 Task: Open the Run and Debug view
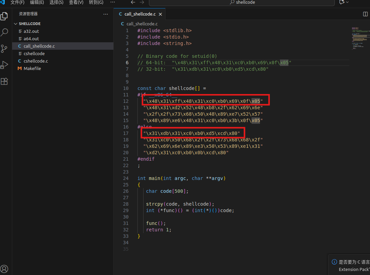[x=4, y=65]
